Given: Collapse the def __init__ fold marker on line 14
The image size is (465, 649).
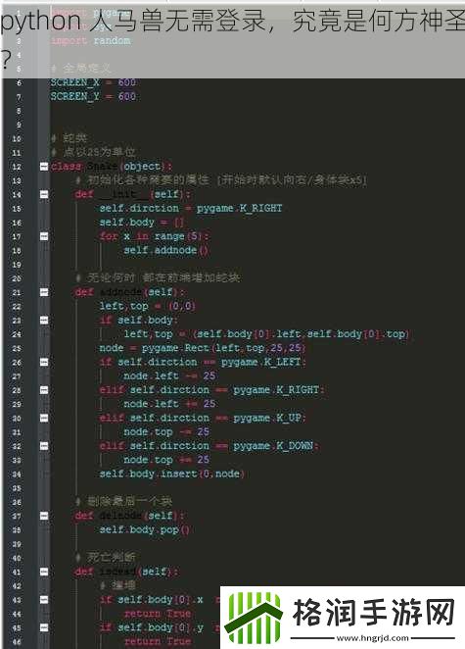Looking at the screenshot, I should click(x=44, y=194).
